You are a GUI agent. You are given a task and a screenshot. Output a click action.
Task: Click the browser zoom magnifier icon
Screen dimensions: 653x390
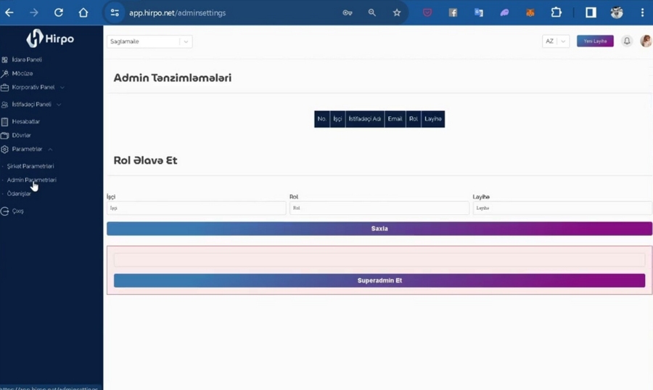[372, 12]
